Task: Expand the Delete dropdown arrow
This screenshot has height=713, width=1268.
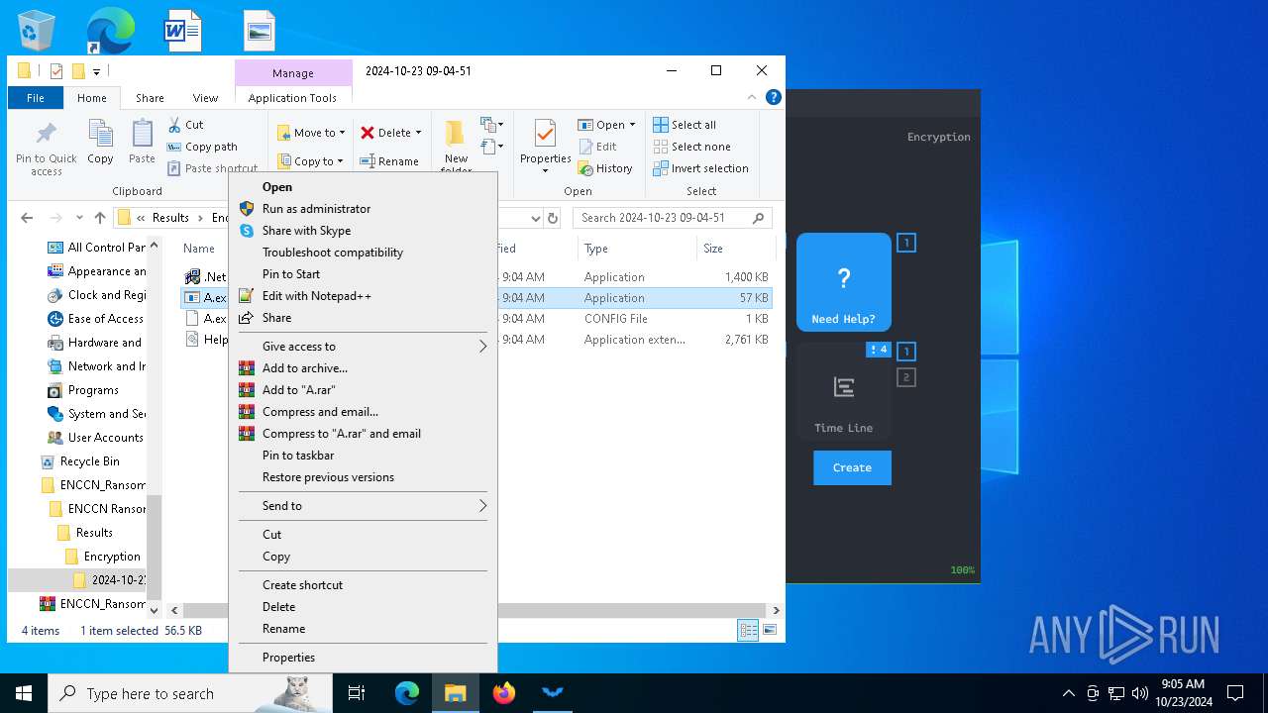Action: [x=418, y=133]
